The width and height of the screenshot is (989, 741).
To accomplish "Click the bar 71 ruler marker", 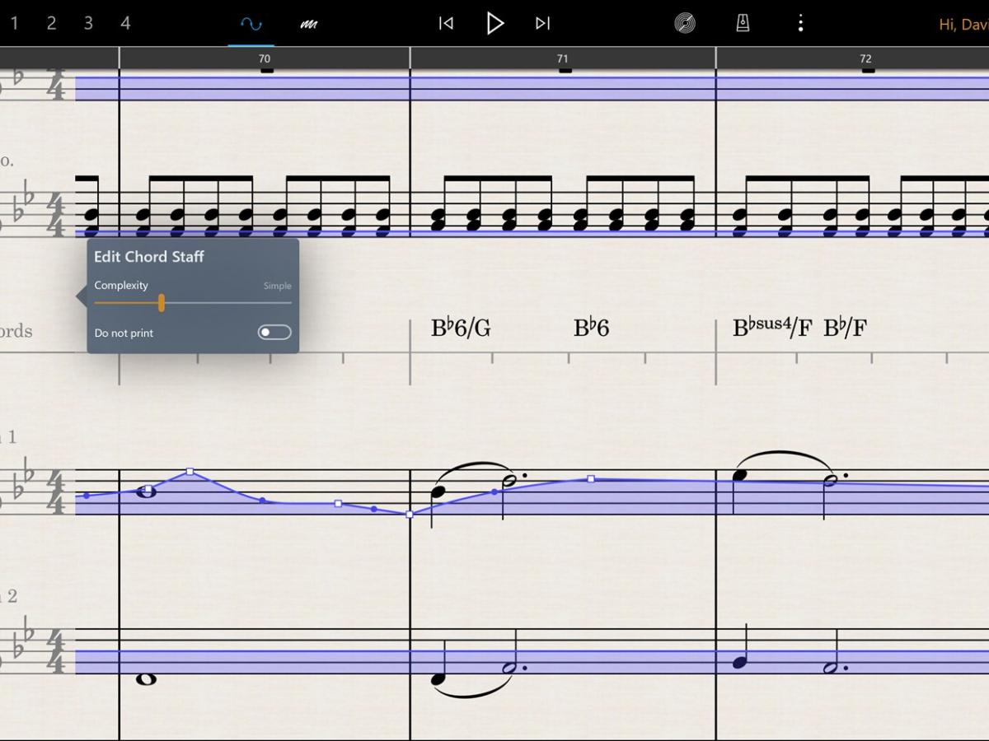I will (x=563, y=59).
